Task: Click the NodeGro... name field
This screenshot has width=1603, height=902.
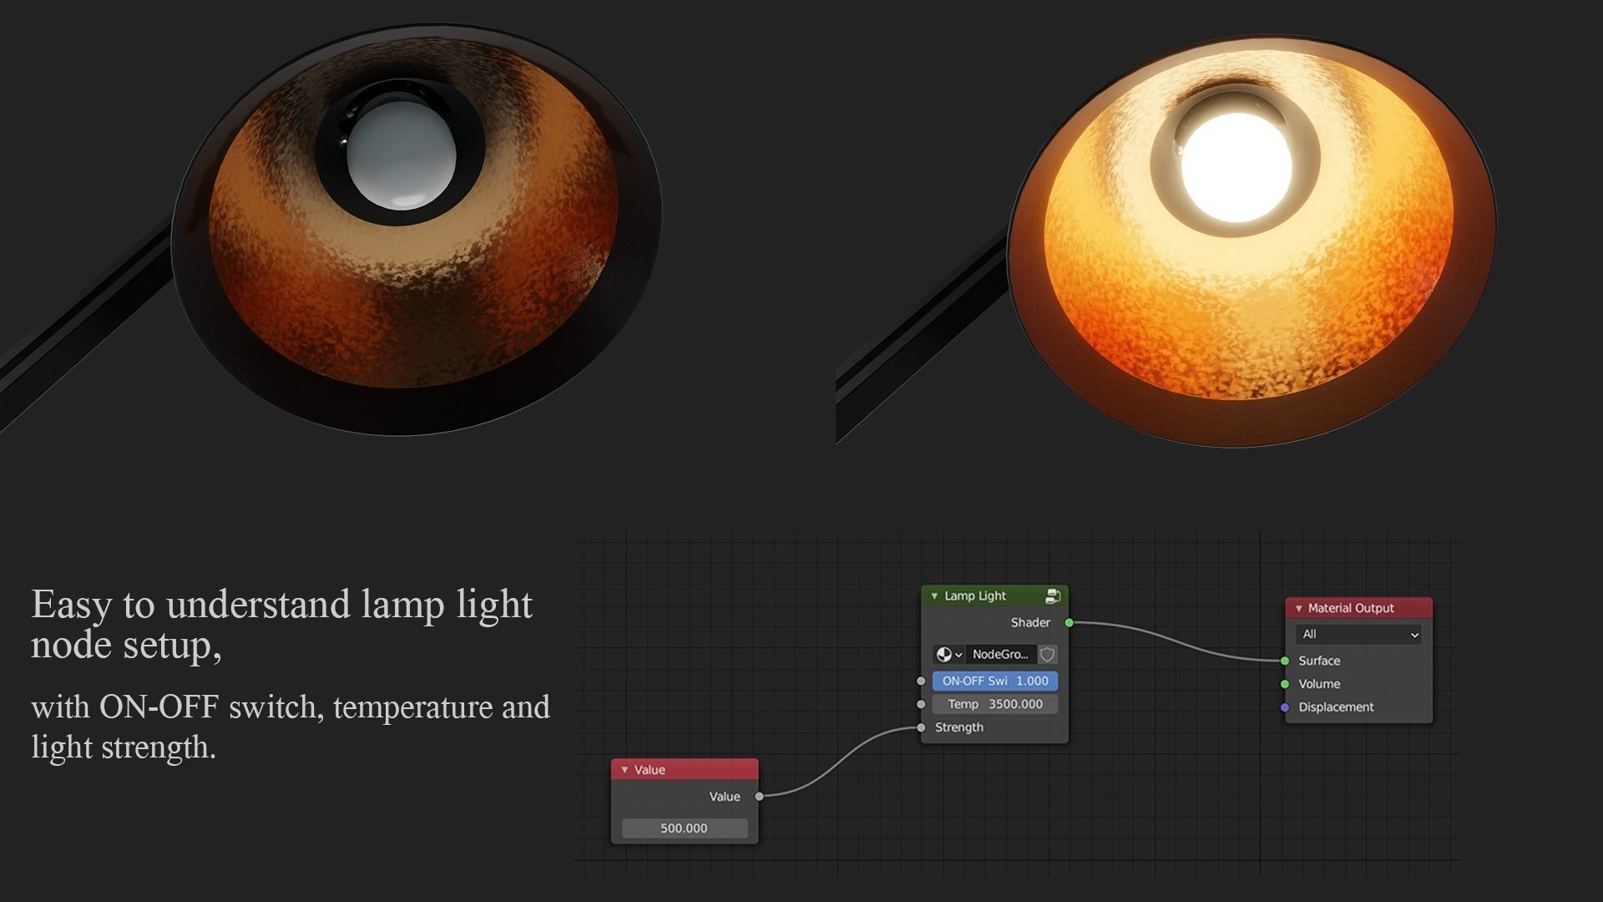Action: 1000,654
